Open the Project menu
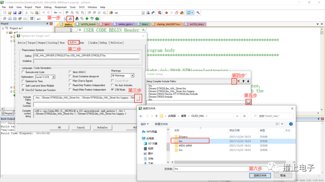The image size is (325, 182). coord(28,7)
